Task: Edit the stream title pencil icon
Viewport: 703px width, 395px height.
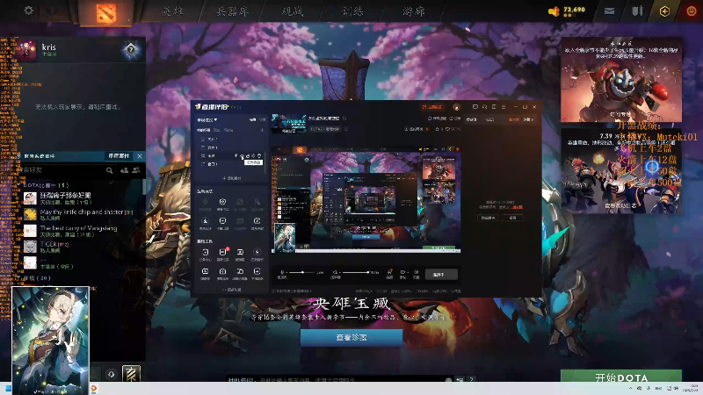Action: pyautogui.click(x=344, y=118)
